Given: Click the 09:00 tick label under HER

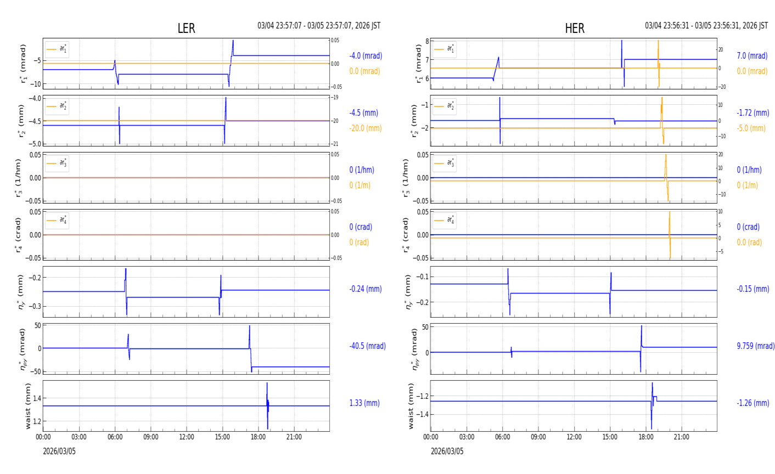Looking at the screenshot, I should (x=538, y=437).
